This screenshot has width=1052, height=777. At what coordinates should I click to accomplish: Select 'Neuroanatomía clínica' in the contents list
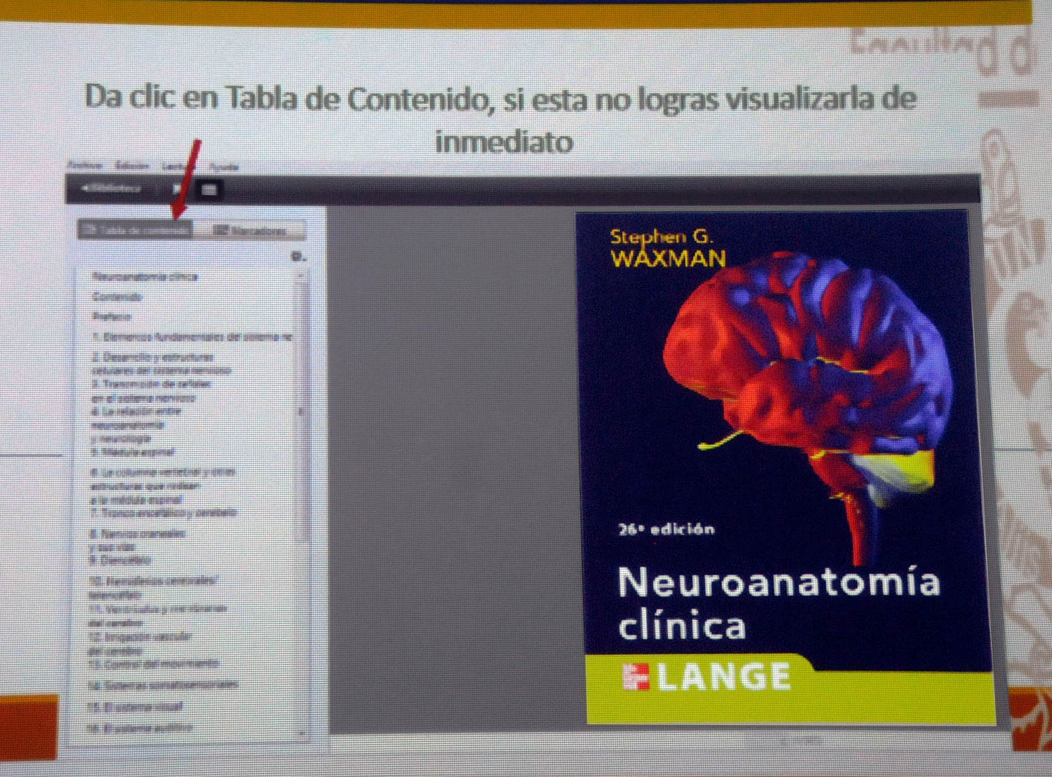click(x=145, y=276)
